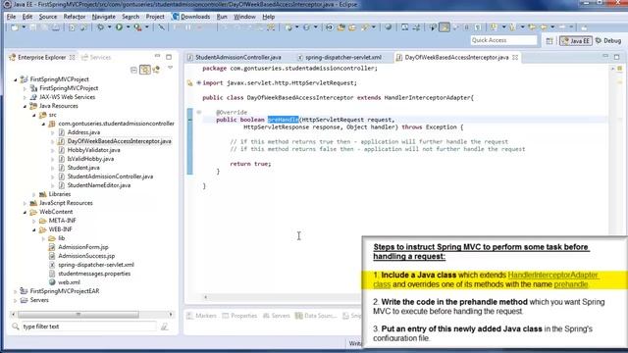Switch to the spring-dispatcher-servlet.xml tab
Image resolution: width=628 pixels, height=353 pixels.
tap(343, 58)
